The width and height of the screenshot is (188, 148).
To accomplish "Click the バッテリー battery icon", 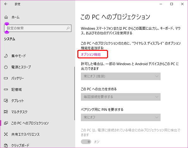I will click(x=6, y=78).
